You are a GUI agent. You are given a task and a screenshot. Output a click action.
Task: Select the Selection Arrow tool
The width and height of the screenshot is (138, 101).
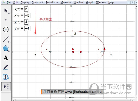click(x=6, y=11)
